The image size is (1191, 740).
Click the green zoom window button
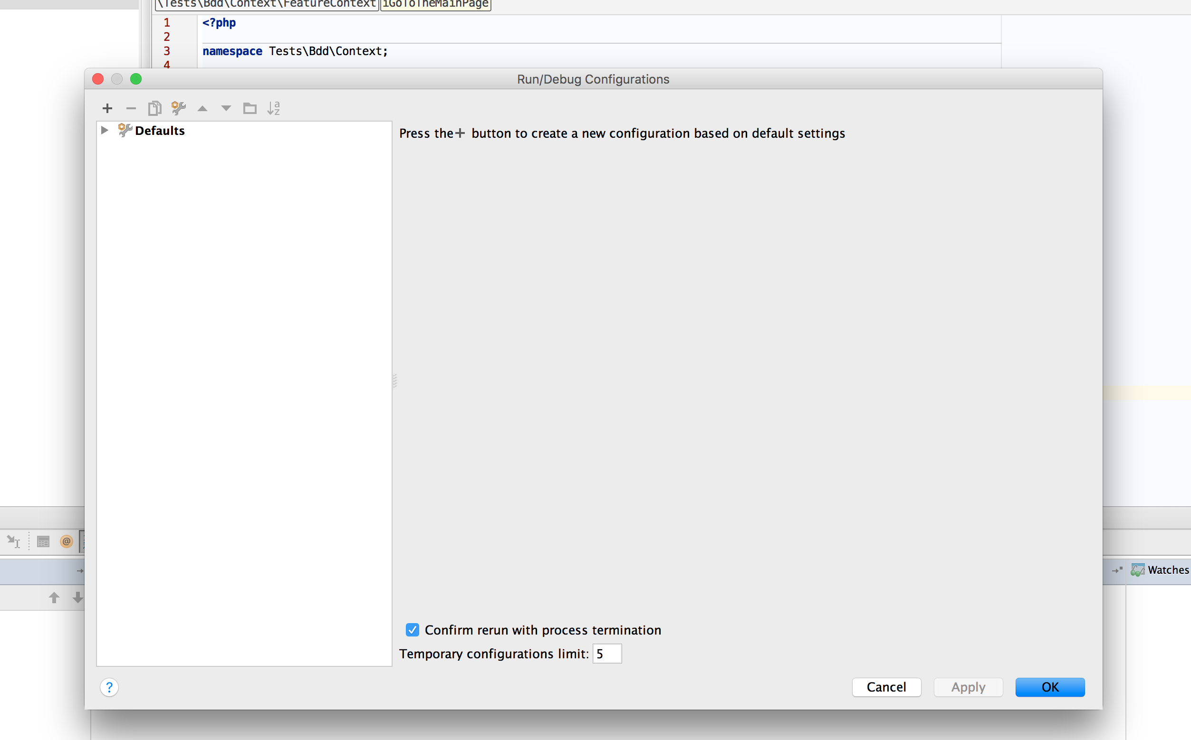click(135, 79)
